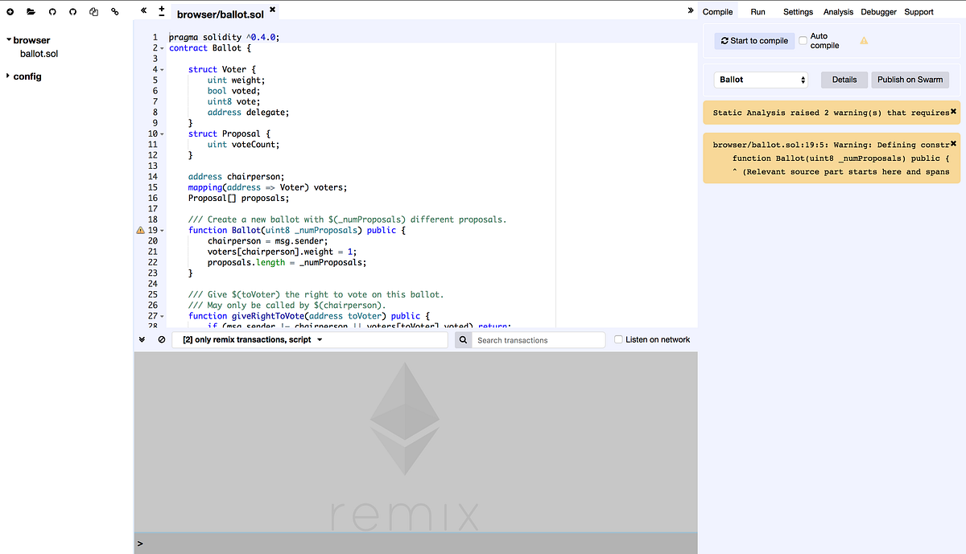This screenshot has width=966, height=554.
Task: Select the browser/ballot.sol editor tab
Action: coord(220,14)
